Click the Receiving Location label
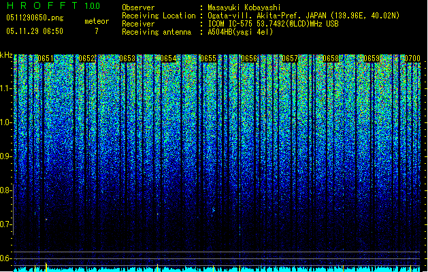 click(x=159, y=16)
